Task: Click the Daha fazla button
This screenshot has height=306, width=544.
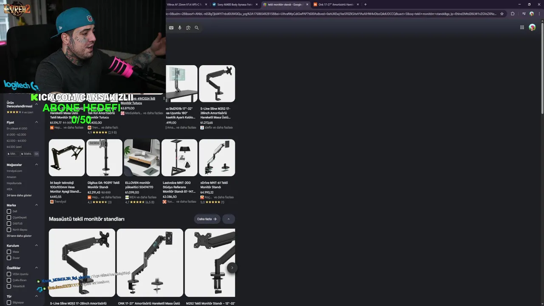Action: (207, 219)
